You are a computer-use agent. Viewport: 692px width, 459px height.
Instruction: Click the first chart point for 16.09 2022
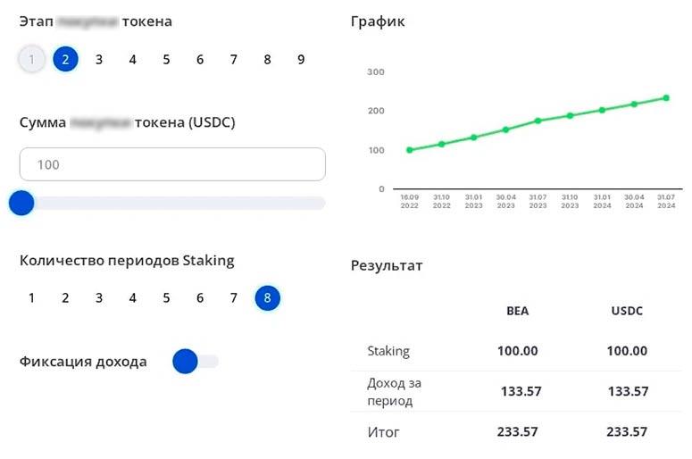410,150
